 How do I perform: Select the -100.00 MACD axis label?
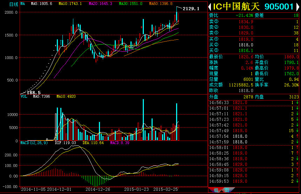click(10, 187)
